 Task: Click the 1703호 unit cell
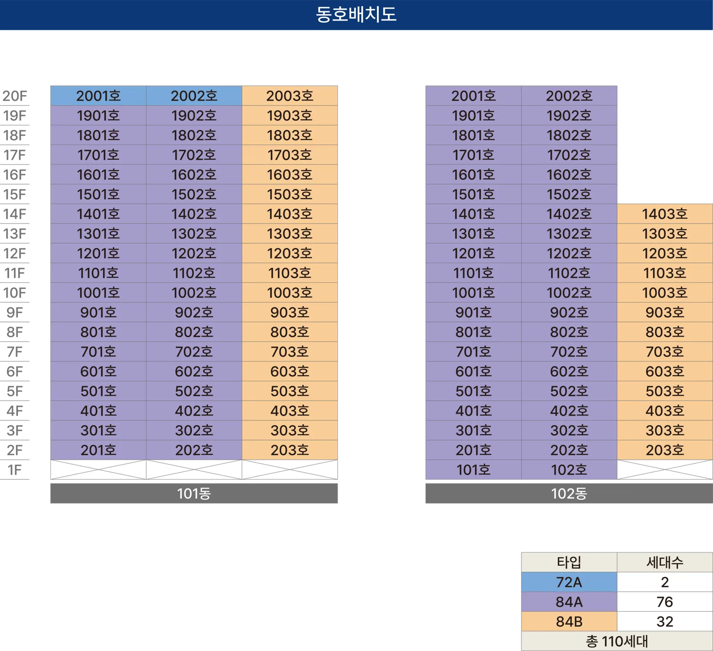pyautogui.click(x=290, y=155)
